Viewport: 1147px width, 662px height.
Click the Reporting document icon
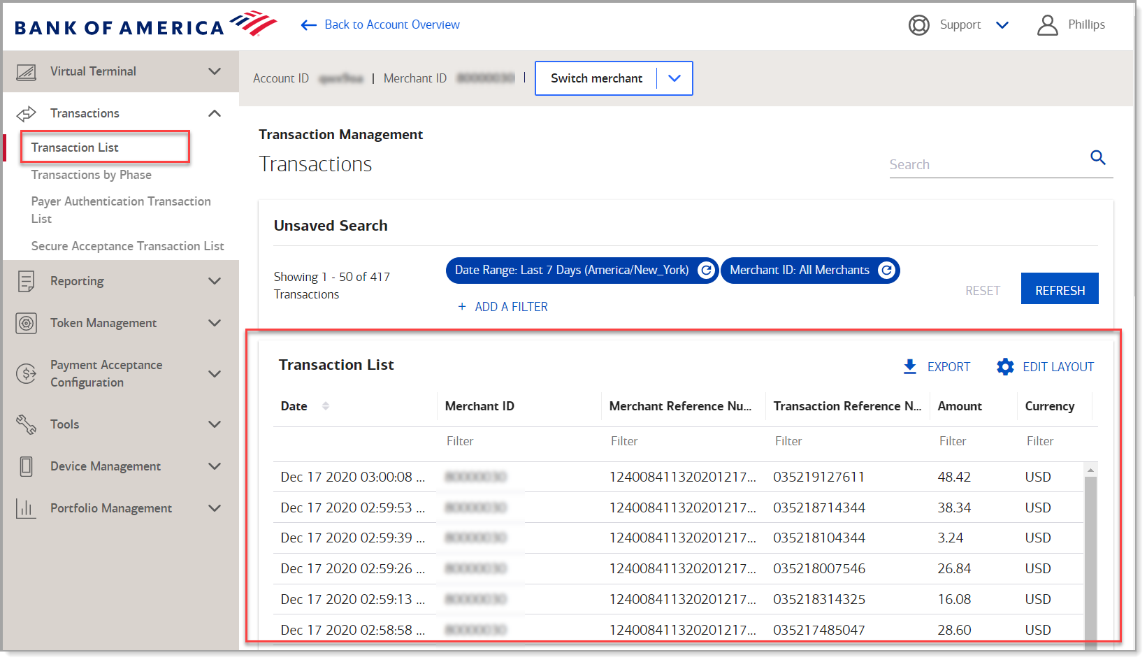pyautogui.click(x=26, y=281)
